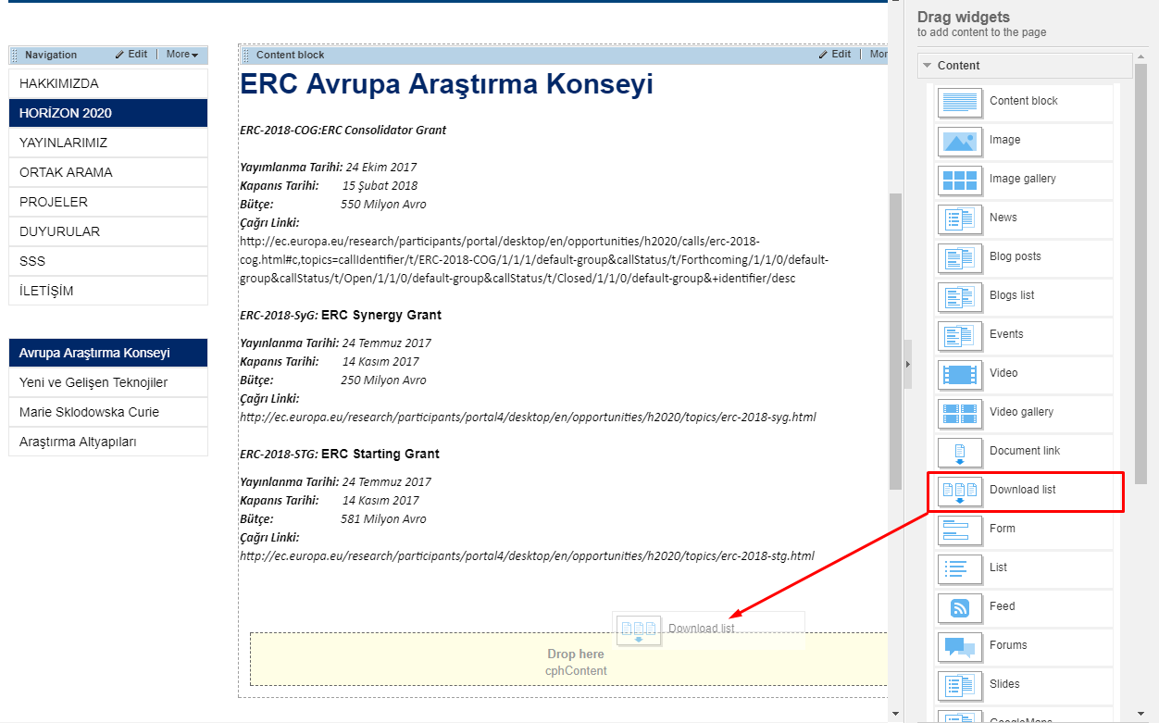The image size is (1159, 723).
Task: Click the erc-2018-stg.html URL text
Action: tap(527, 556)
